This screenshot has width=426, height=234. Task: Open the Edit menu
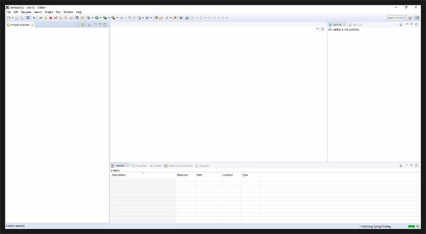[16, 12]
